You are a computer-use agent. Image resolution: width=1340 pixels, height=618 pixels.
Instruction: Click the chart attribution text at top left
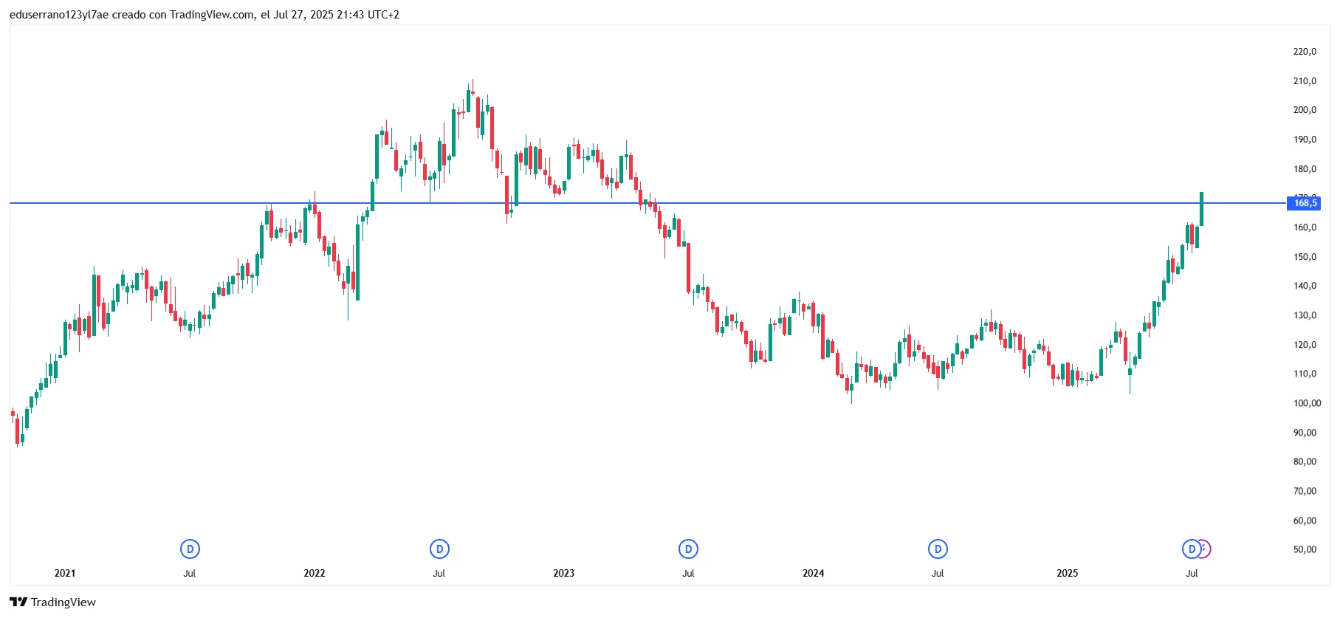point(205,15)
